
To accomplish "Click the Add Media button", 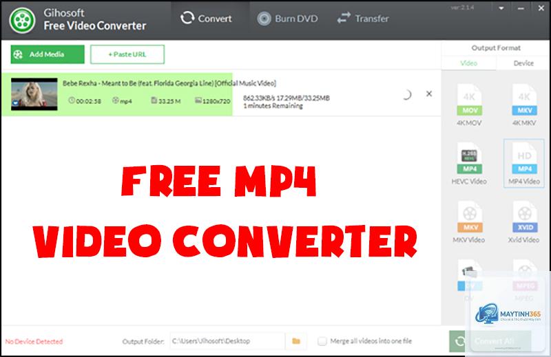I will coord(48,54).
